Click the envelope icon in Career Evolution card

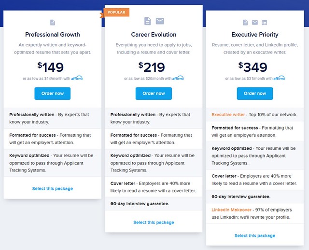coord(160,21)
